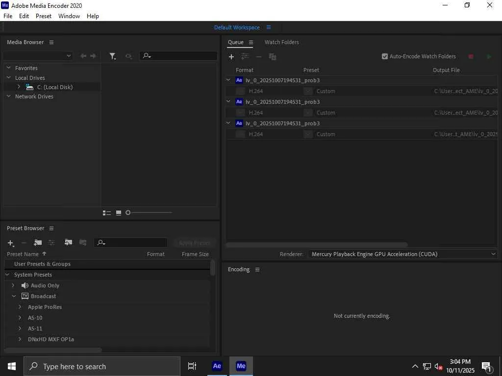Viewport: 502px width, 376px height.
Task: Duplicate the selected queue item
Action: click(x=273, y=57)
